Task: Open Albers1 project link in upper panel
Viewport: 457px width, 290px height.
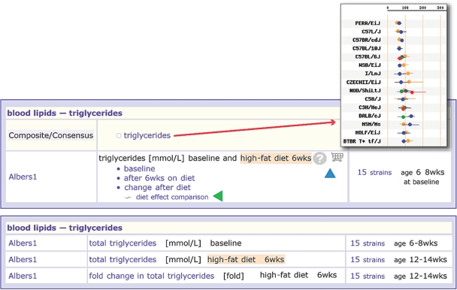Action: (23, 177)
